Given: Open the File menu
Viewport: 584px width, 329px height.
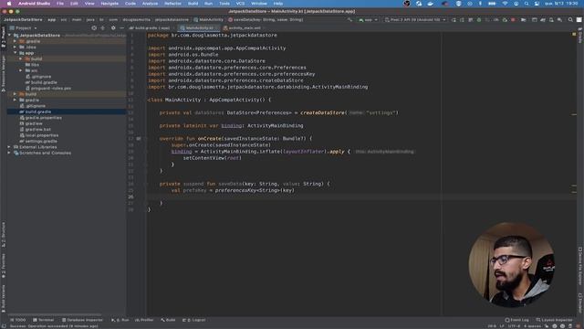Looking at the screenshot, I should pos(60,4).
